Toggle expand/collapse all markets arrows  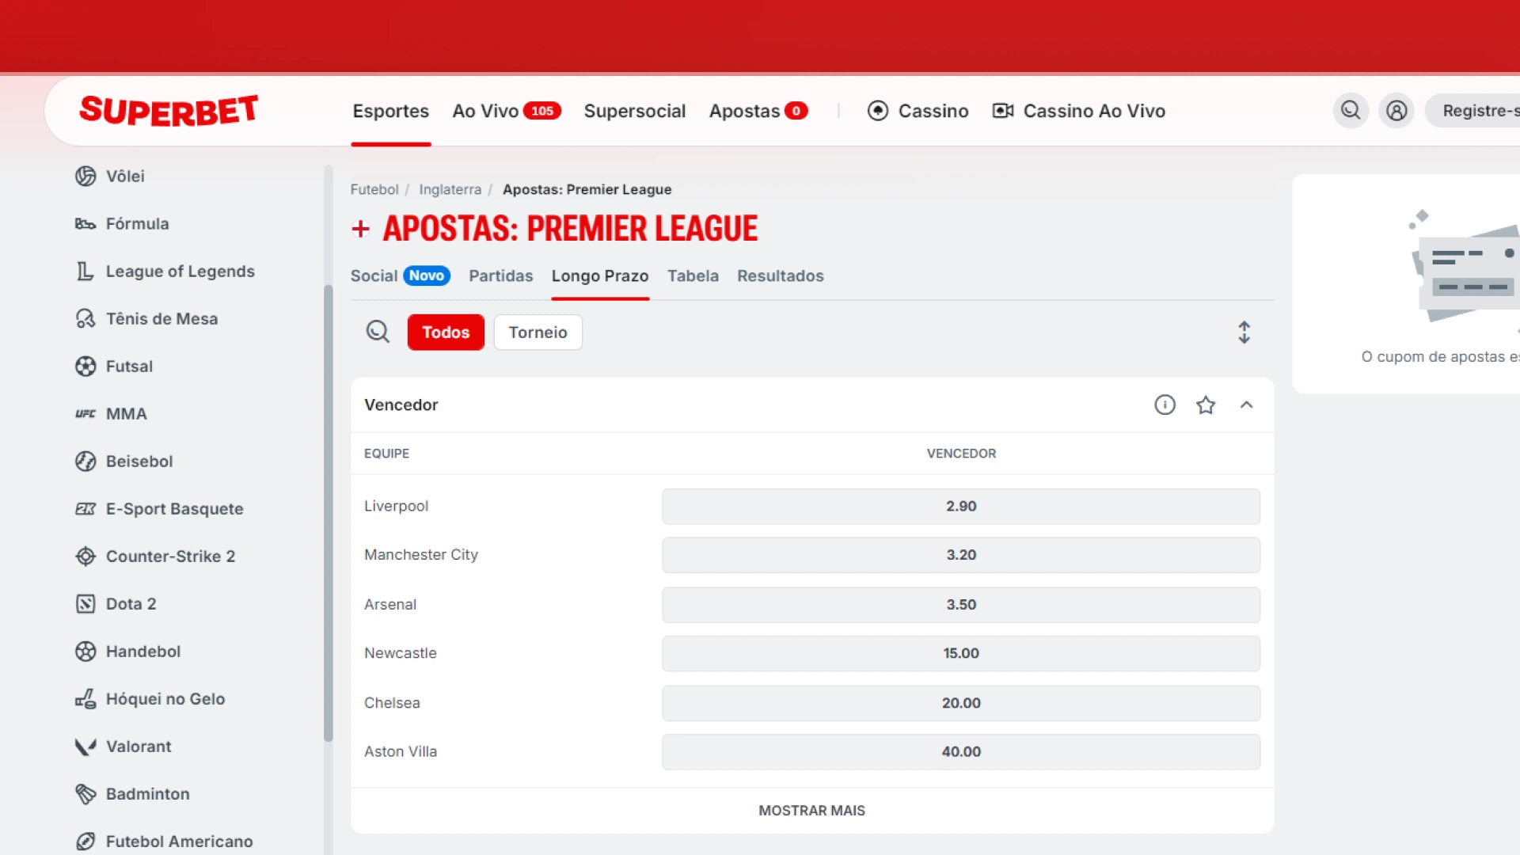1244,332
